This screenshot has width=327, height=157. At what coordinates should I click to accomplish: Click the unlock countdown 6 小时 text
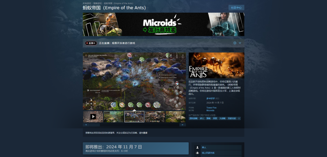tap(125, 151)
